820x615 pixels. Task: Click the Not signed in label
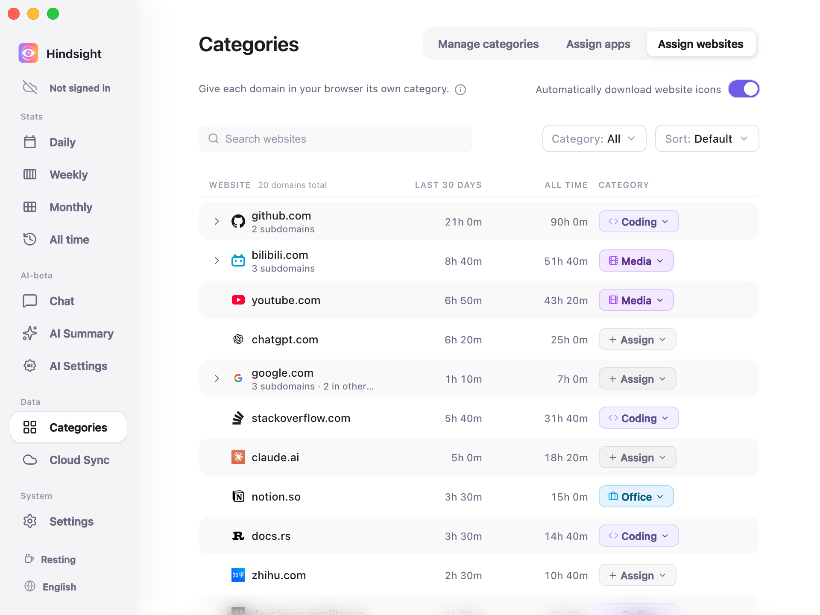click(x=80, y=88)
